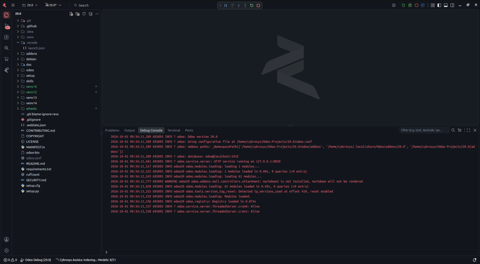This screenshot has width=480, height=264.
Task: Focus the debug console filter field
Action: (424, 130)
